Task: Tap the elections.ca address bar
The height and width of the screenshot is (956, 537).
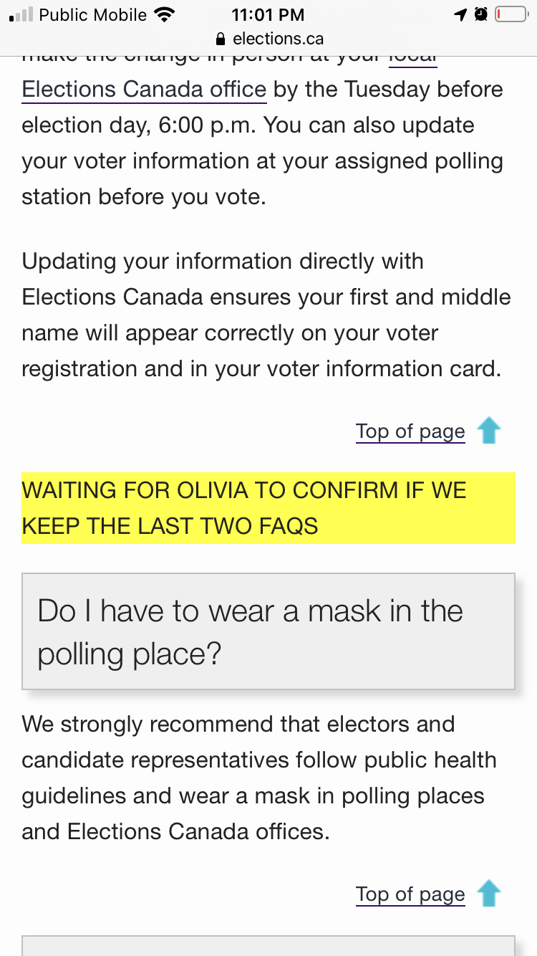Action: tap(268, 39)
